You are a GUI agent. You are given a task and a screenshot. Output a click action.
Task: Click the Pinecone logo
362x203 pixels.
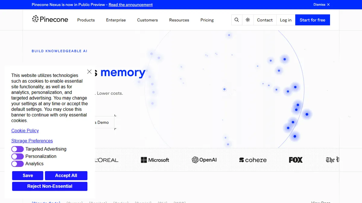[x=50, y=20]
